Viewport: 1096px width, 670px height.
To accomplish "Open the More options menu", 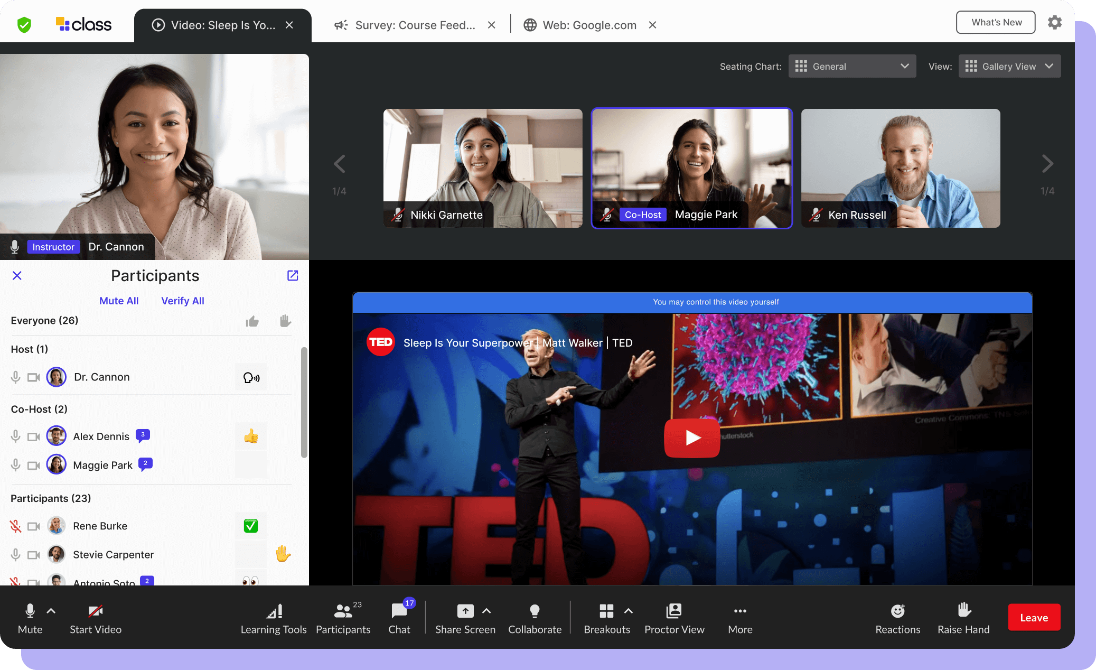I will click(x=740, y=618).
